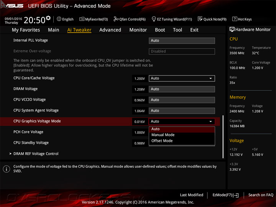Go to the Exit tab
This screenshot has width=276, height=207.
194,30
